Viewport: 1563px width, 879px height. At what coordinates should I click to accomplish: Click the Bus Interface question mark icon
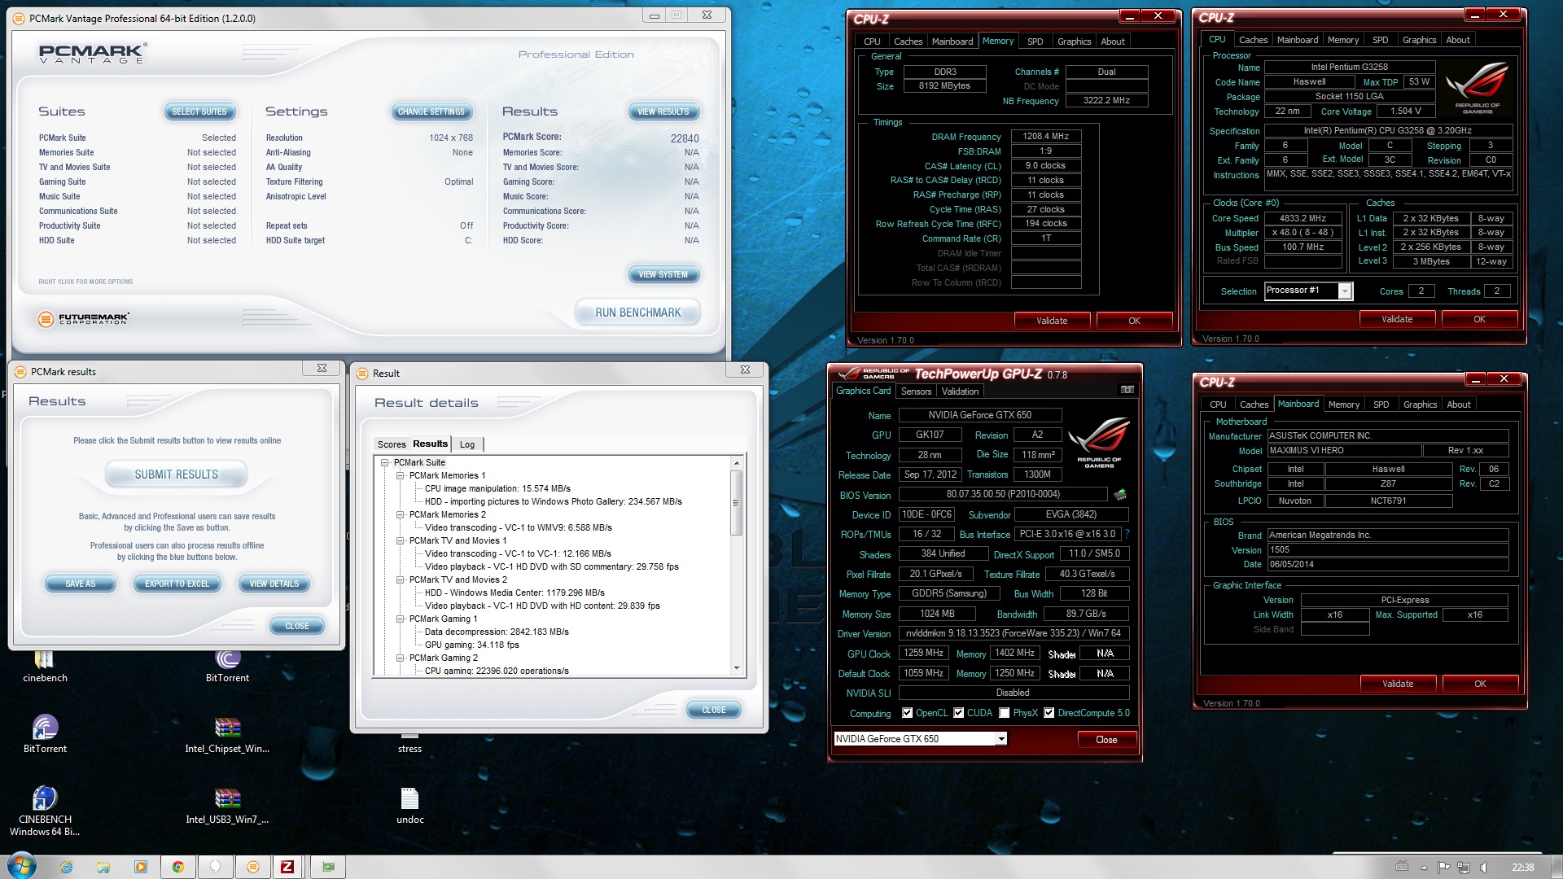click(1127, 534)
